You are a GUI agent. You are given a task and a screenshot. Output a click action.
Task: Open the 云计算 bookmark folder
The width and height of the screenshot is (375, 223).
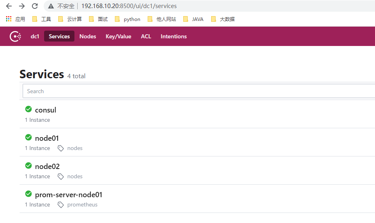[70, 19]
